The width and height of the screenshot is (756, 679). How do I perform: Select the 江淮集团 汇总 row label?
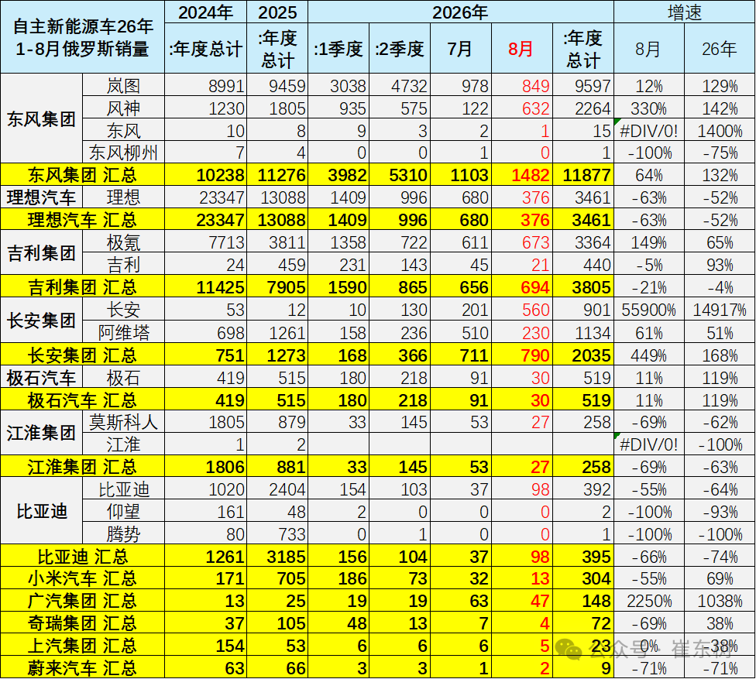(82, 467)
